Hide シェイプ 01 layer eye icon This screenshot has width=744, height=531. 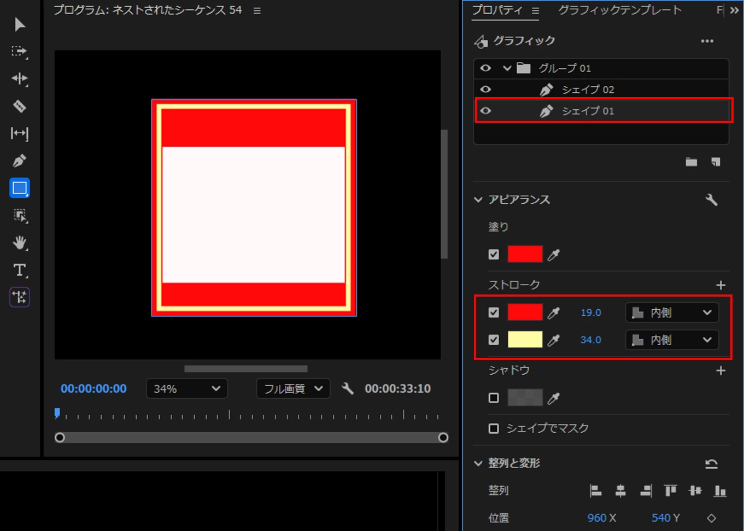tap(485, 111)
